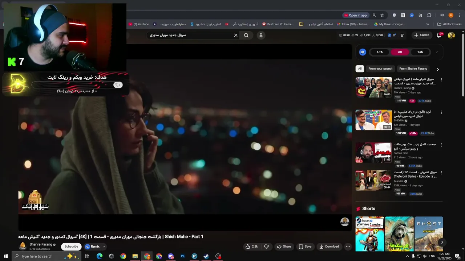Viewport: 465px width, 261px height.
Task: Click the Remix button
Action: [x=92, y=246]
